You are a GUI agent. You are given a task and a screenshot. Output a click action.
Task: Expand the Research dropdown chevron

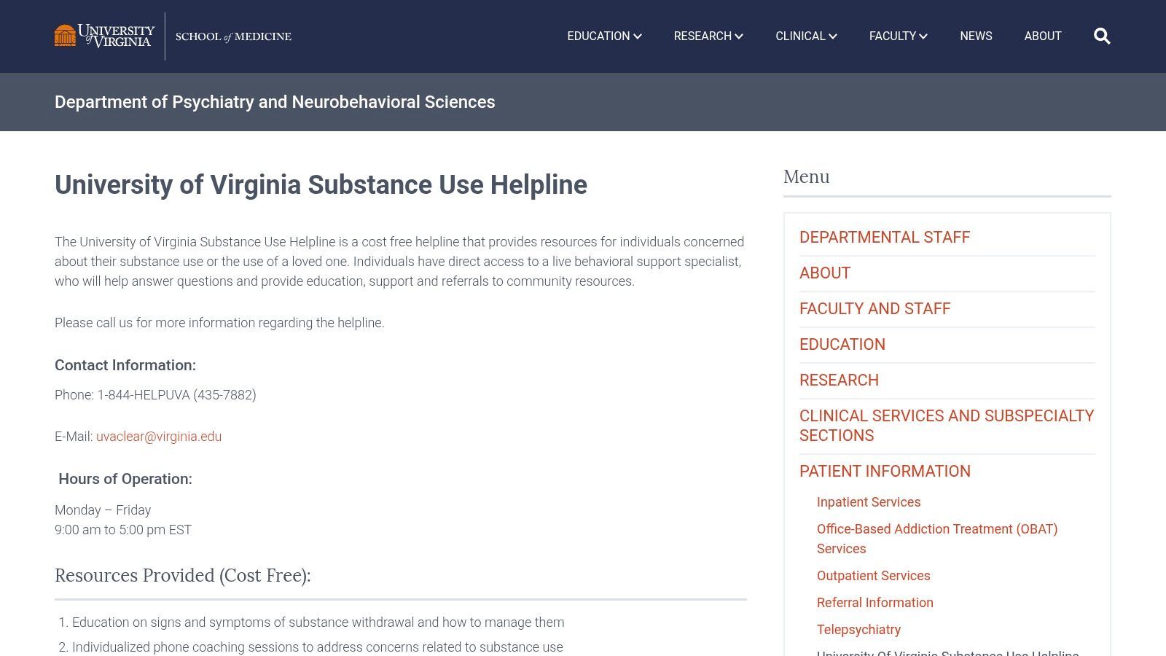739,36
